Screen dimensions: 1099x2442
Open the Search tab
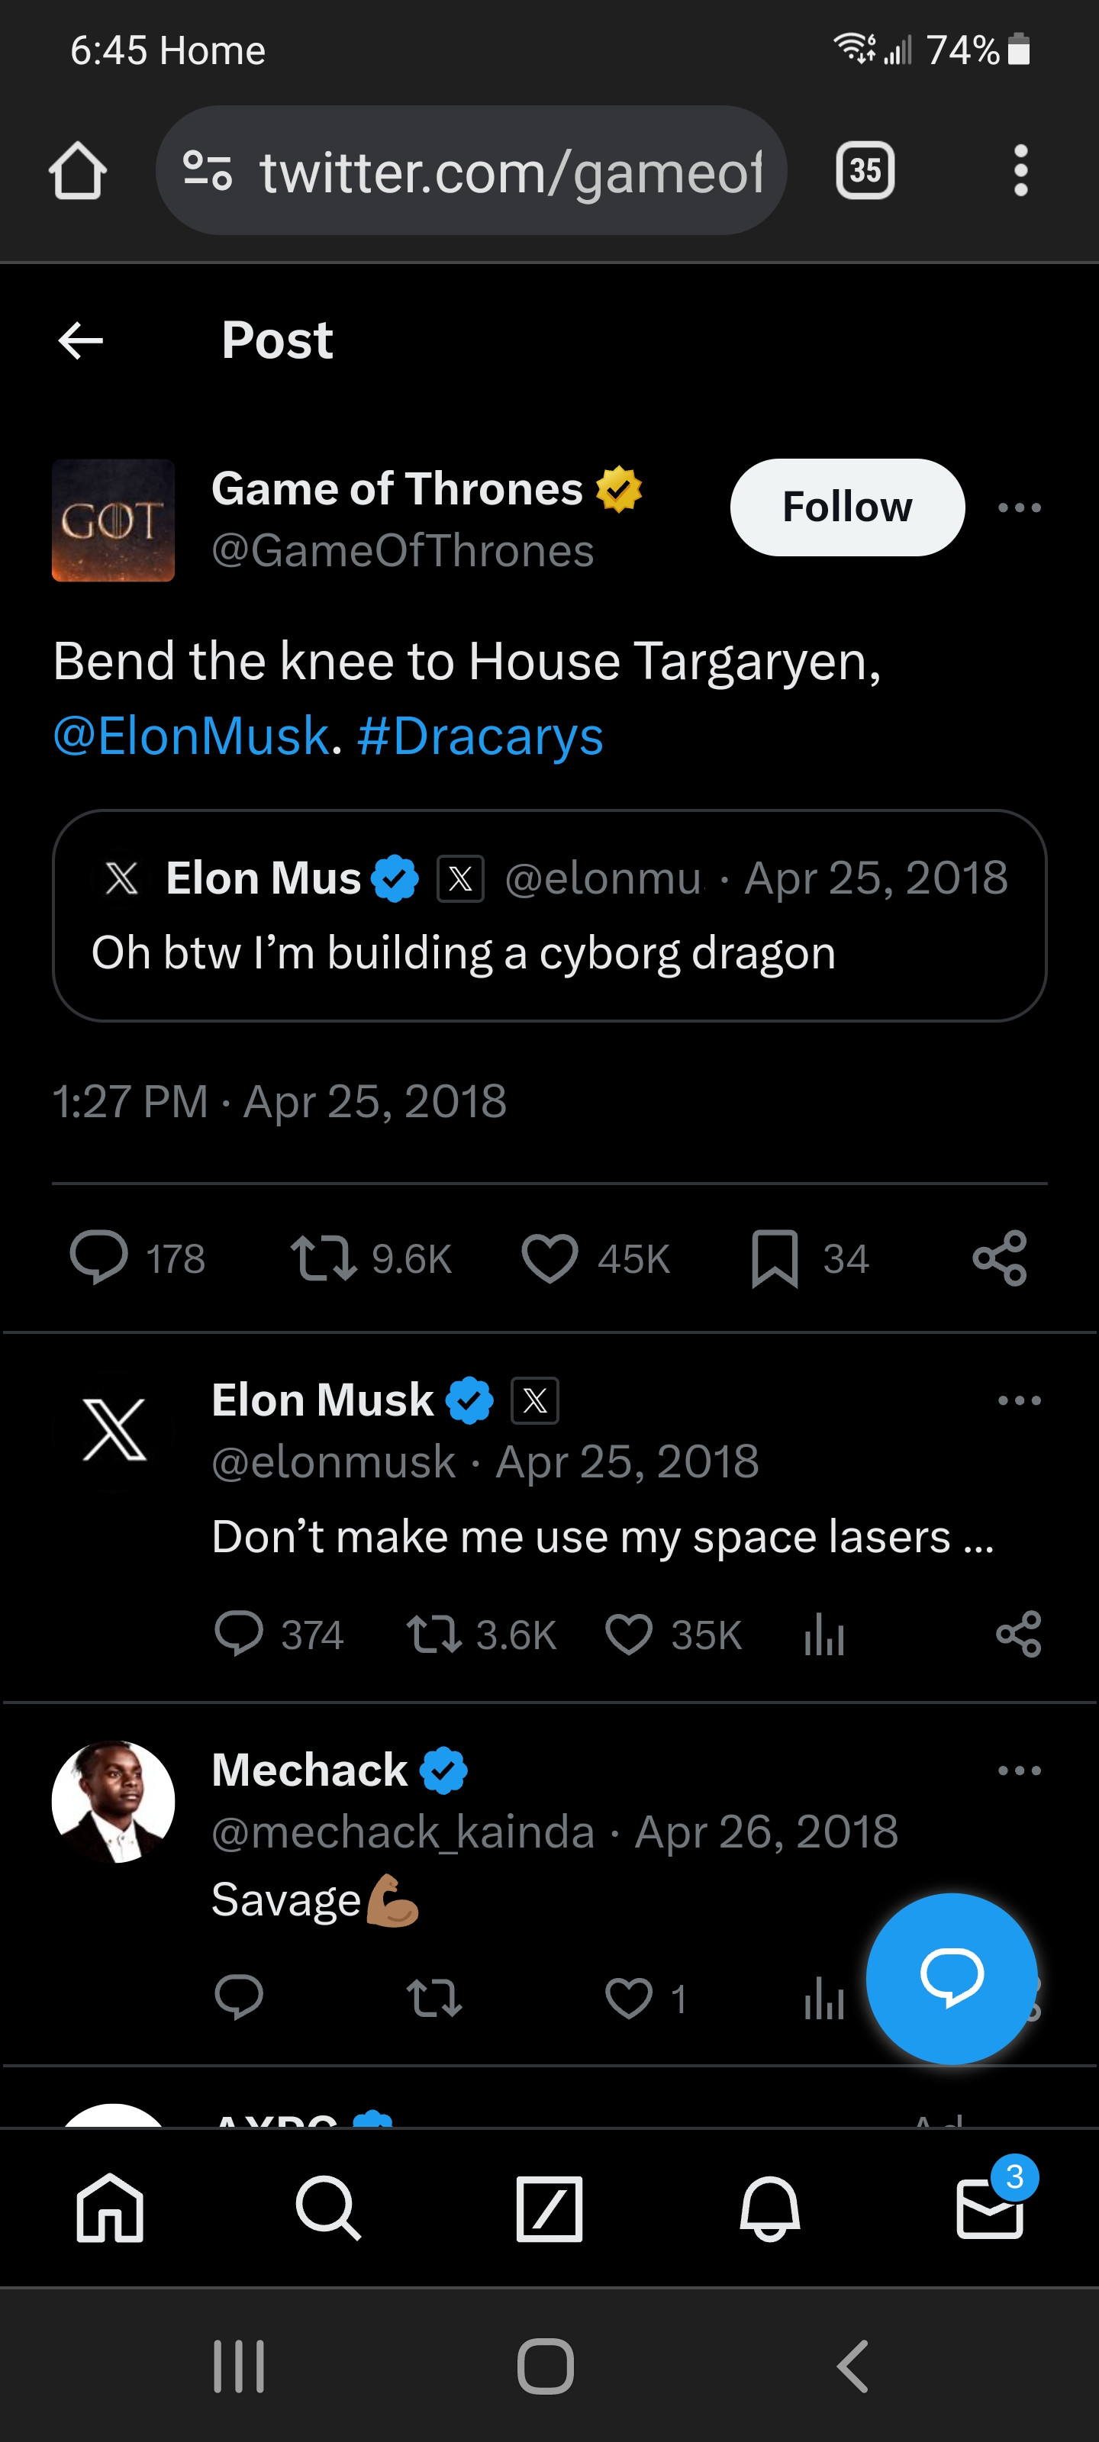point(329,2208)
